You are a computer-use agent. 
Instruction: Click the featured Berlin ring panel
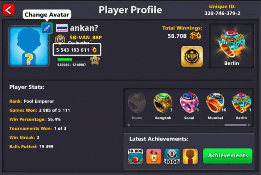(231, 46)
